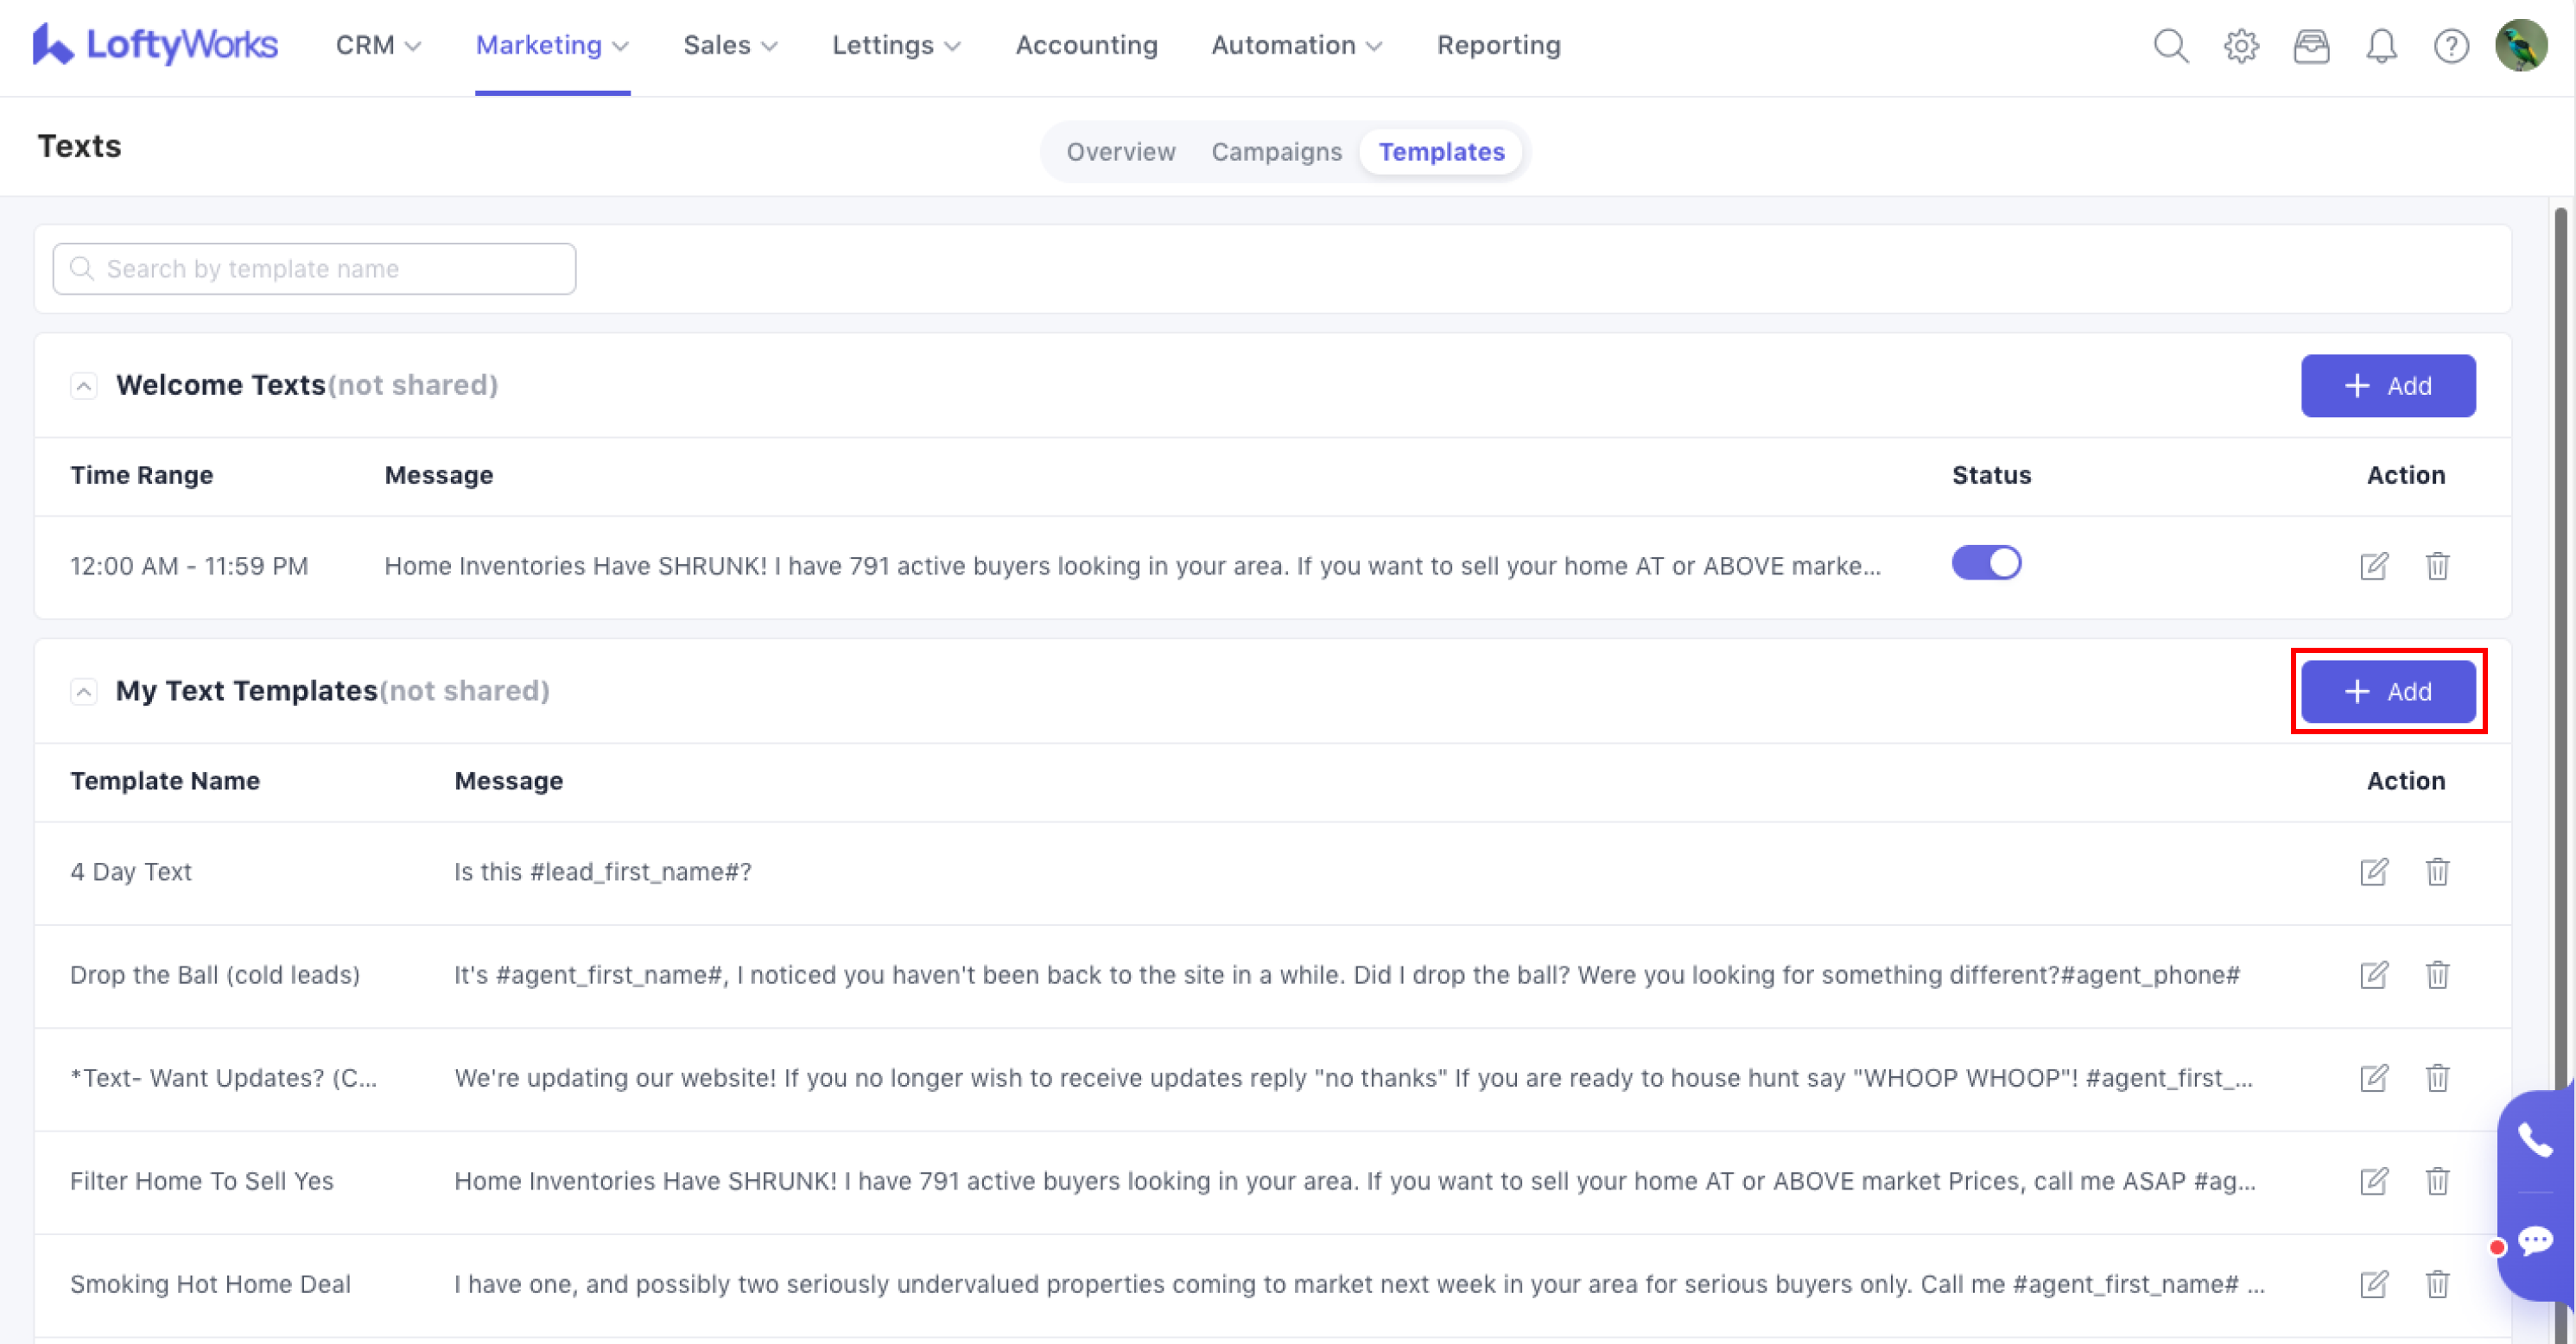Delete the welcome text message row
The height and width of the screenshot is (1344, 2576).
click(2437, 566)
